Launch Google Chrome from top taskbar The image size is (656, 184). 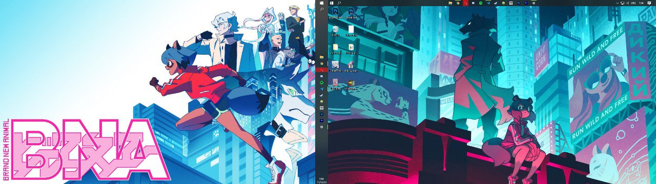458,3
